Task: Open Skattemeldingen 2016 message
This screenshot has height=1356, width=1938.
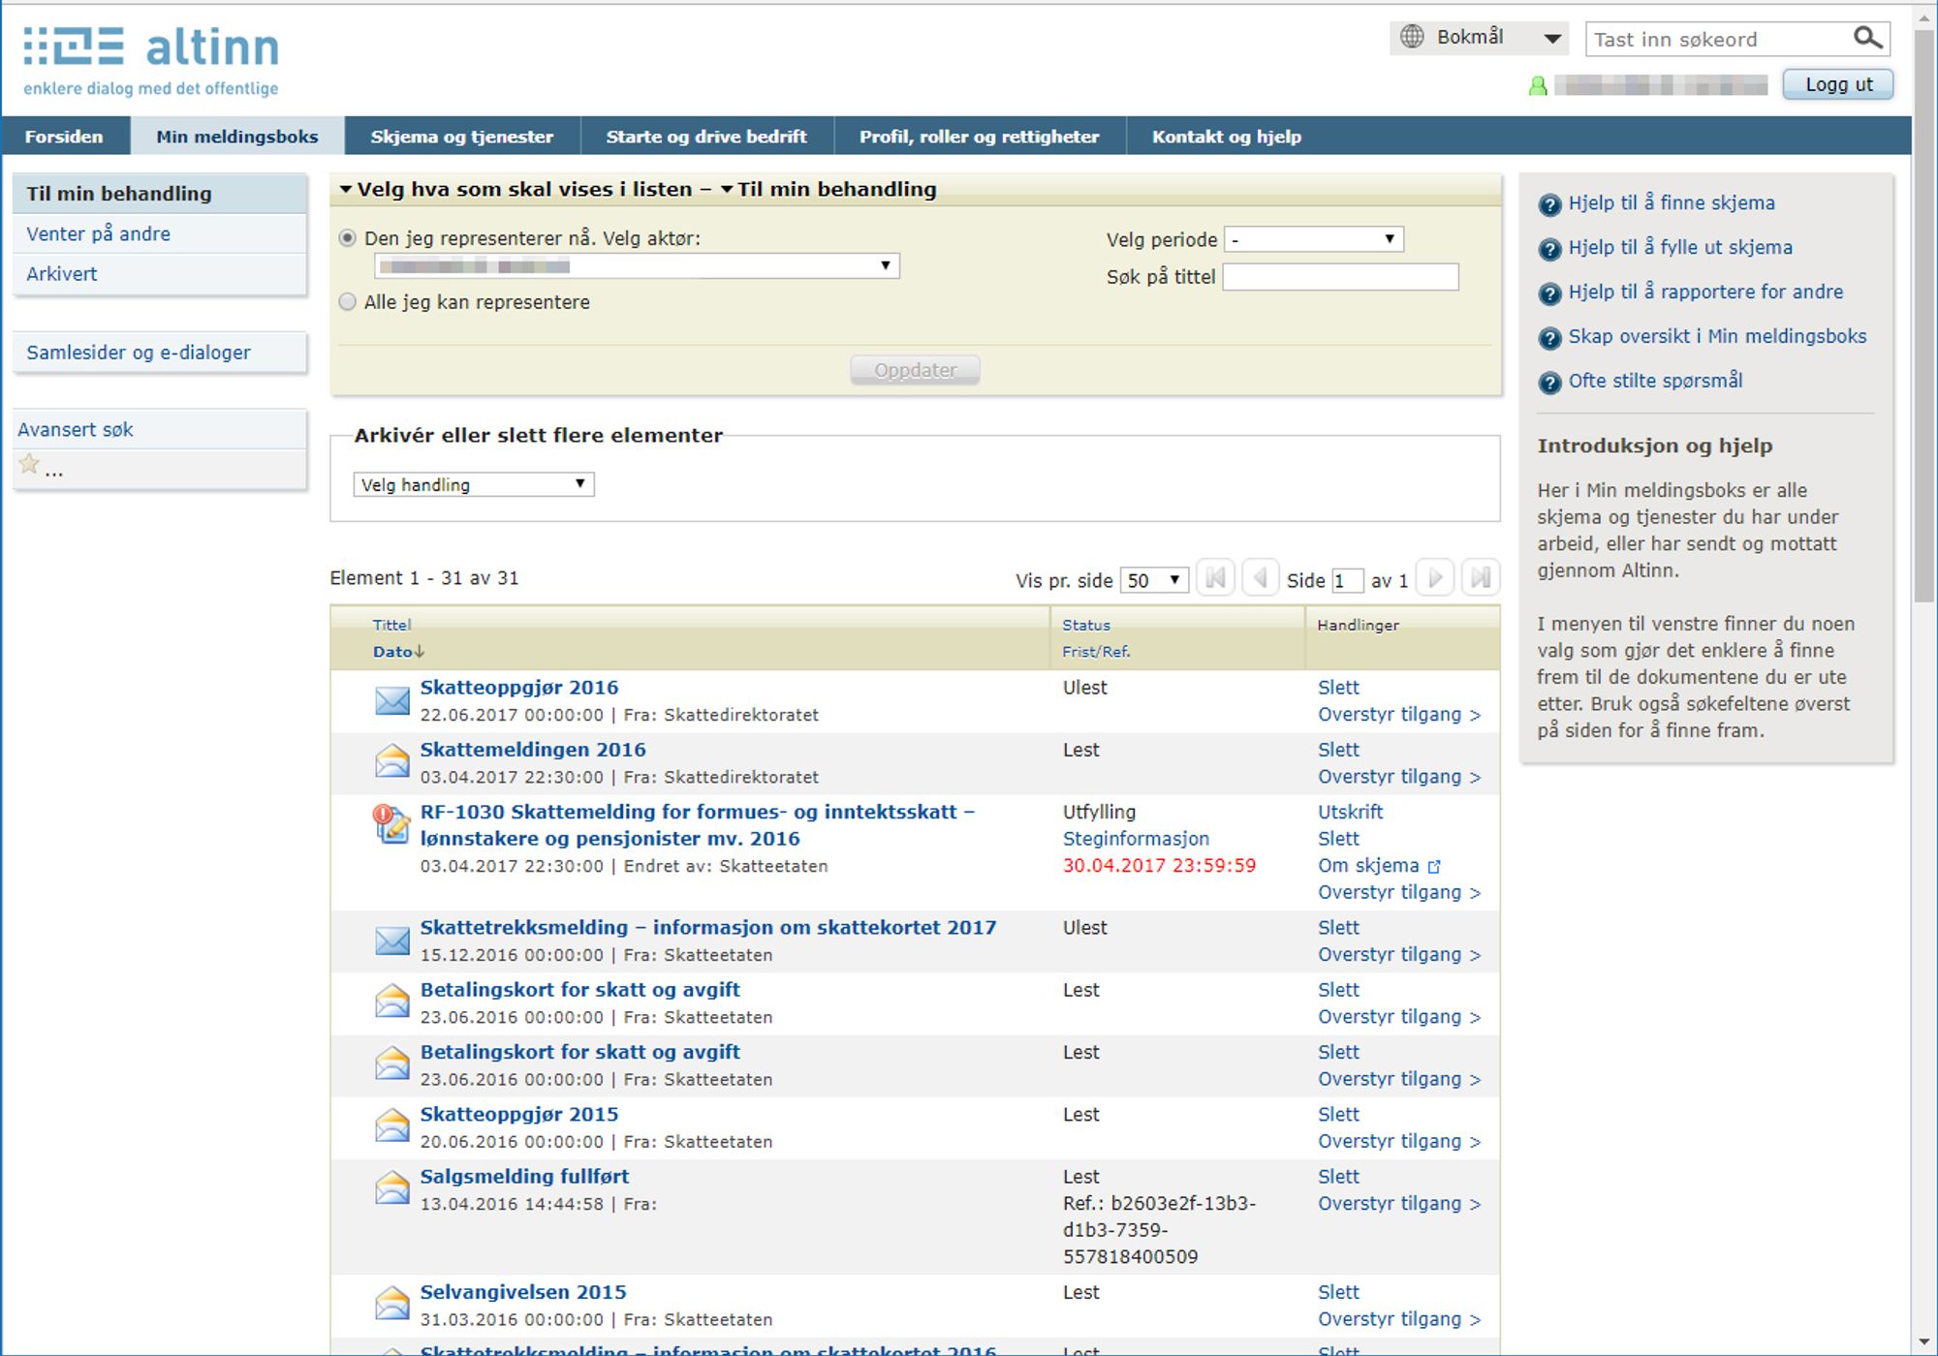Action: pos(533,750)
